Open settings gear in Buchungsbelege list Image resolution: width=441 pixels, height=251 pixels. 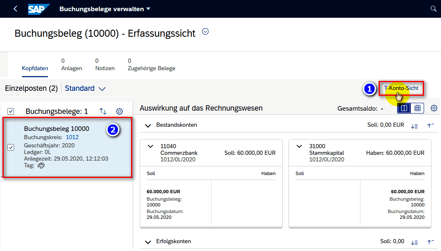pyautogui.click(x=119, y=111)
